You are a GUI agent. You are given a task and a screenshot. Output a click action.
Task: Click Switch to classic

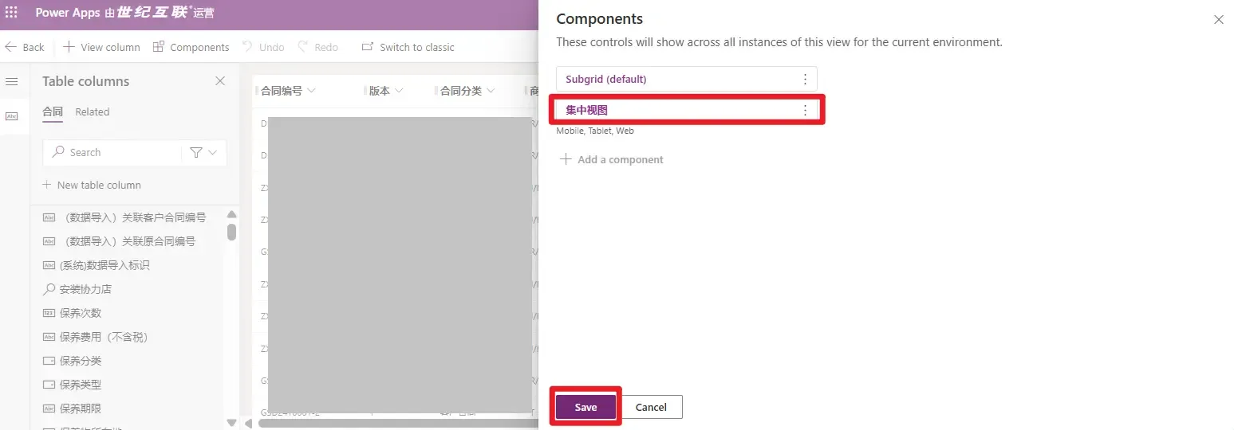(x=408, y=47)
